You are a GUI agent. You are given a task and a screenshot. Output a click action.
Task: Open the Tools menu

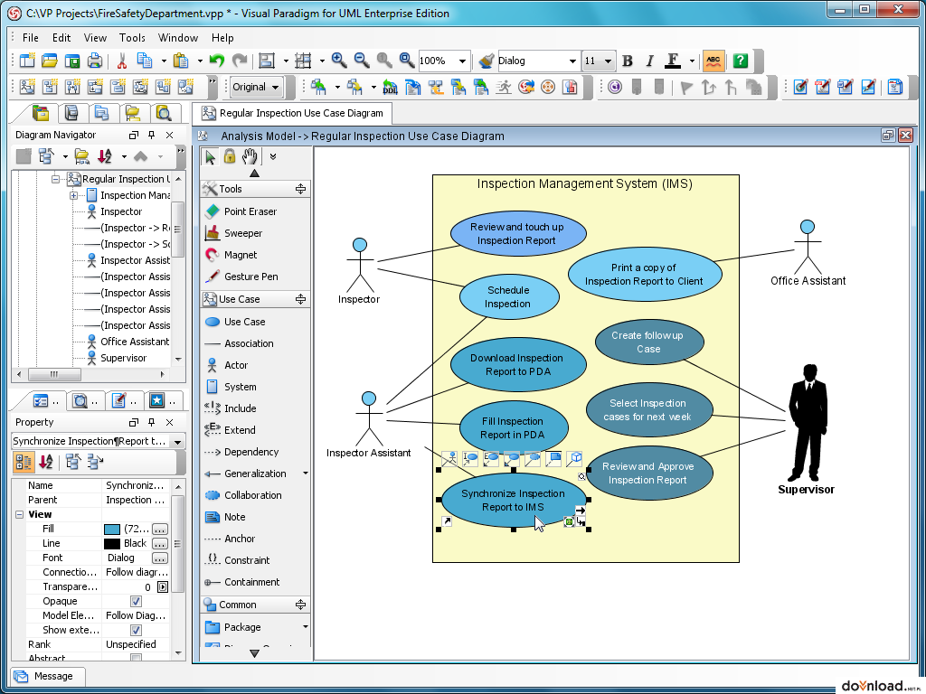[x=132, y=38]
